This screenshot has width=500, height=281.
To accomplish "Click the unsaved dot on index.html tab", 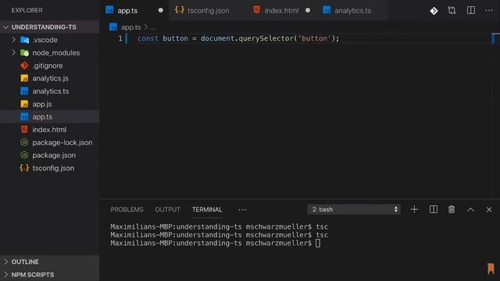I will (x=307, y=10).
